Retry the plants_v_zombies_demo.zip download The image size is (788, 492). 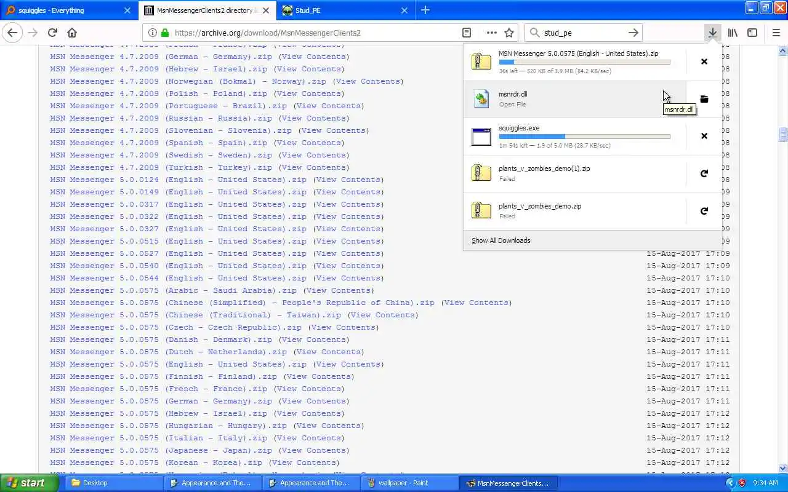coord(704,211)
